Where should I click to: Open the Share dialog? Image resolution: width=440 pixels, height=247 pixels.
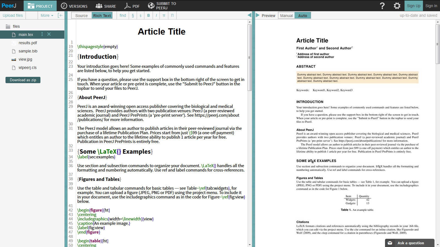pos(106,6)
